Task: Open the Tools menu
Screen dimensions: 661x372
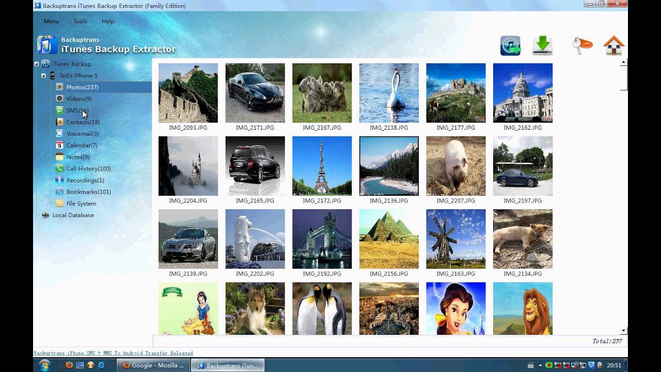Action: tap(80, 21)
